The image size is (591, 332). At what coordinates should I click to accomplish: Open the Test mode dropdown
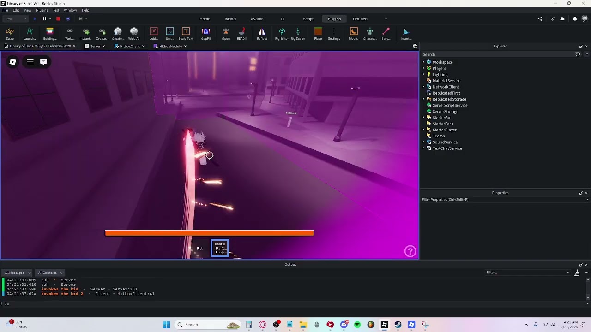(x=16, y=19)
